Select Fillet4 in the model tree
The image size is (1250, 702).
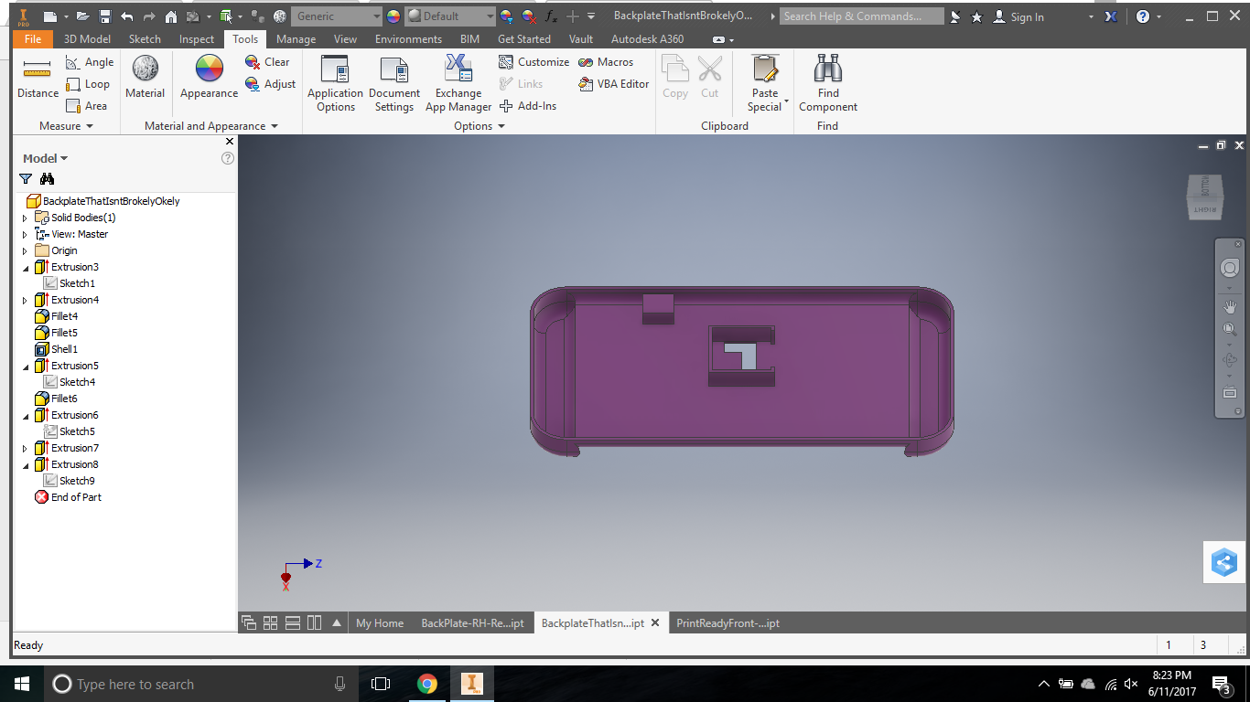(x=56, y=316)
